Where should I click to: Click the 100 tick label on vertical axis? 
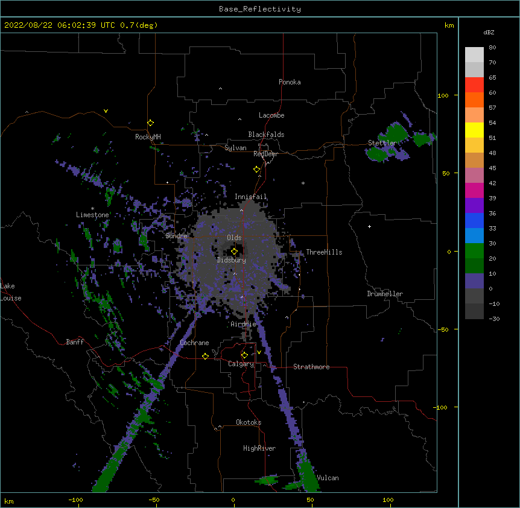[443, 95]
